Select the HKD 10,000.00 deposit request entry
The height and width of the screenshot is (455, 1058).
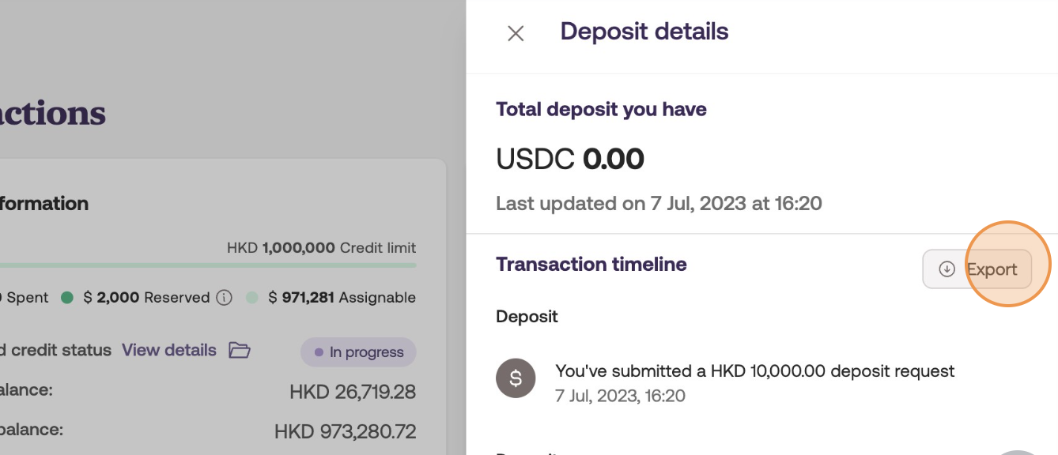(754, 371)
